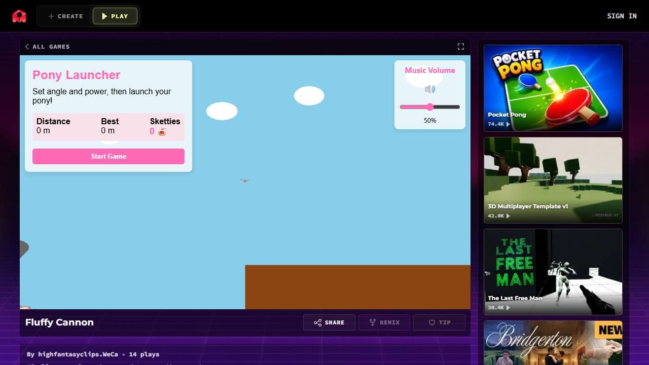
Task: Click the Pony Launcher heading
Action: pyautogui.click(x=77, y=75)
